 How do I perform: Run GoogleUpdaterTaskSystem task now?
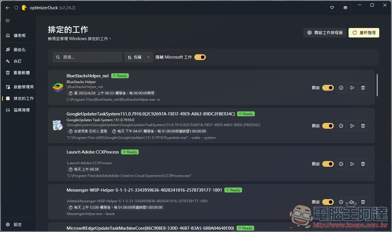coord(352,126)
